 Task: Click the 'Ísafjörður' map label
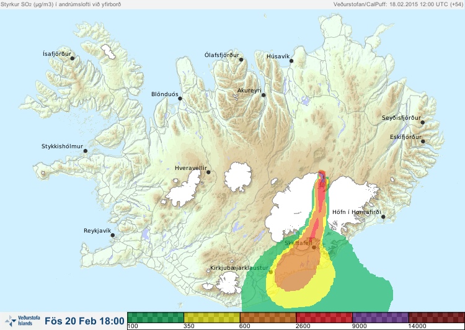pos(57,54)
